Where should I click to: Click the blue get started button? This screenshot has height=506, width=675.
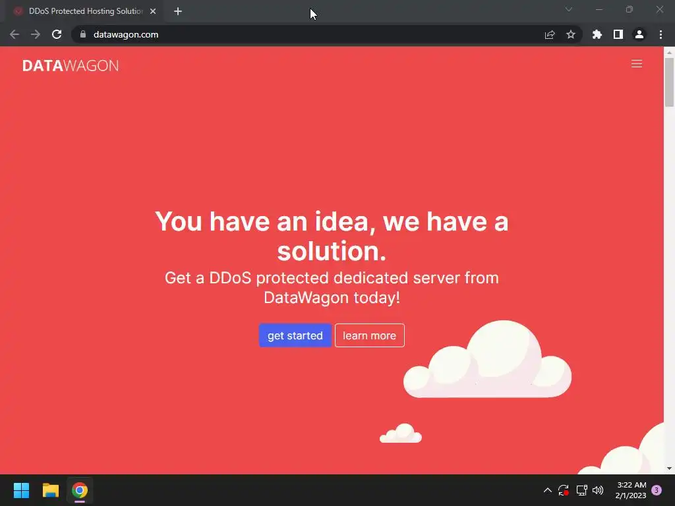coord(295,335)
